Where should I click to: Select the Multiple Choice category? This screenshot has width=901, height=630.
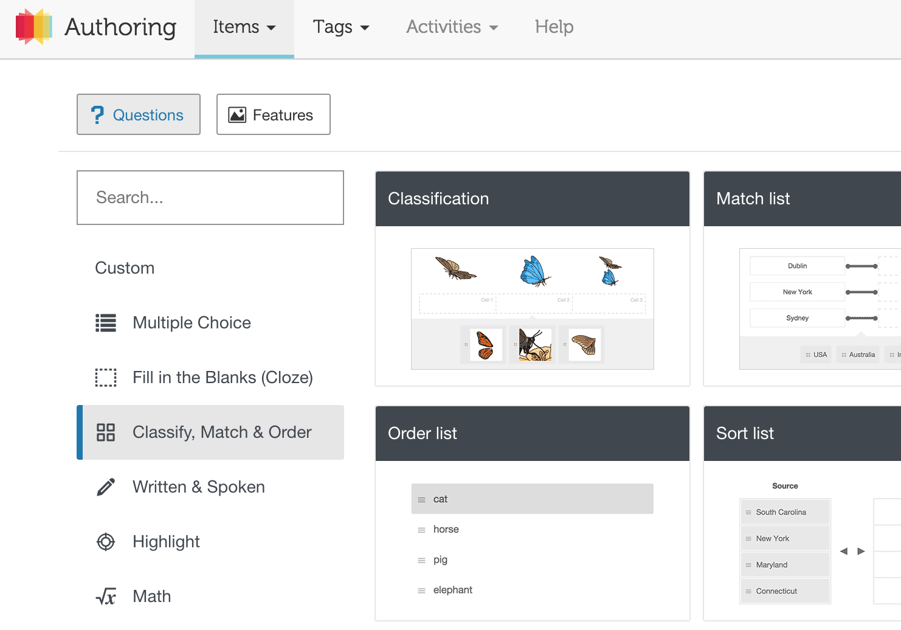(210, 323)
